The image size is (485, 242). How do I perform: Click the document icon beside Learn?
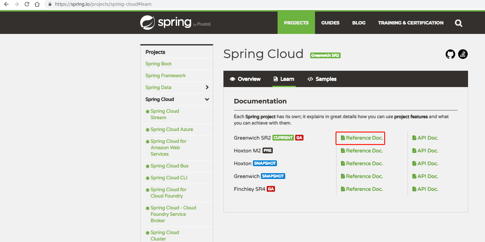click(x=275, y=79)
